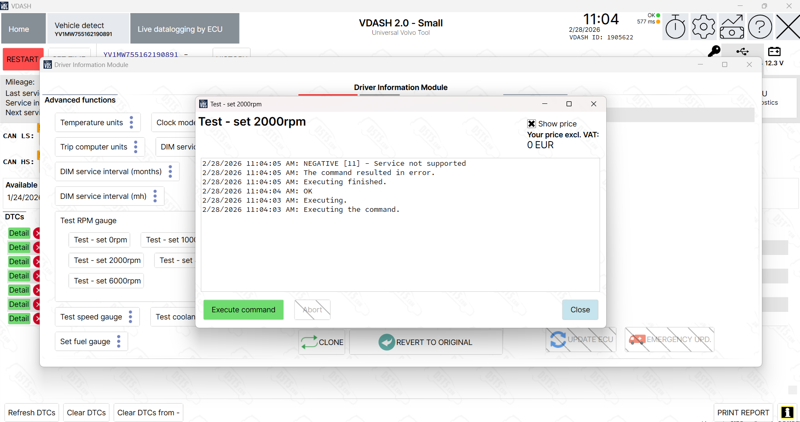Click Close button in test dialog
The height and width of the screenshot is (422, 800).
click(580, 310)
